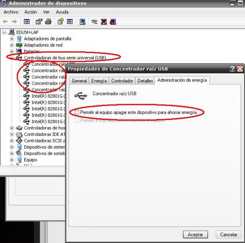This screenshot has width=245, height=243.
Task: Close the Propiedades de Concentrador raíz USB dialog
Action: click(x=240, y=68)
